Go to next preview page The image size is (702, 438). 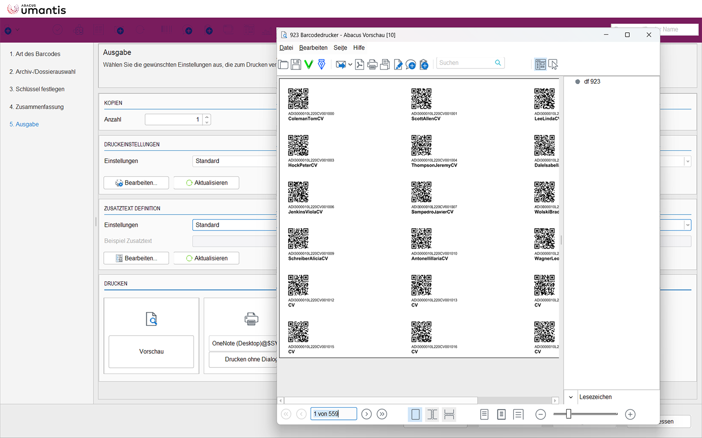pyautogui.click(x=366, y=414)
